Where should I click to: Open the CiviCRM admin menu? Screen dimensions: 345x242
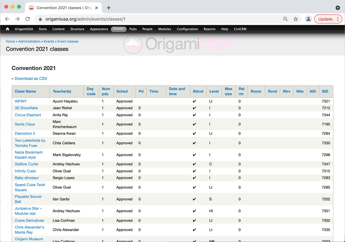[x=240, y=29]
